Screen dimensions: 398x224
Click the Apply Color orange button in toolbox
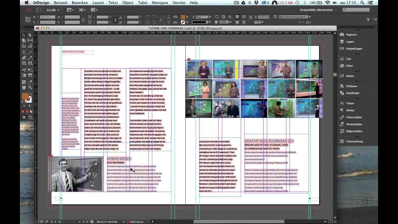(x=23, y=111)
